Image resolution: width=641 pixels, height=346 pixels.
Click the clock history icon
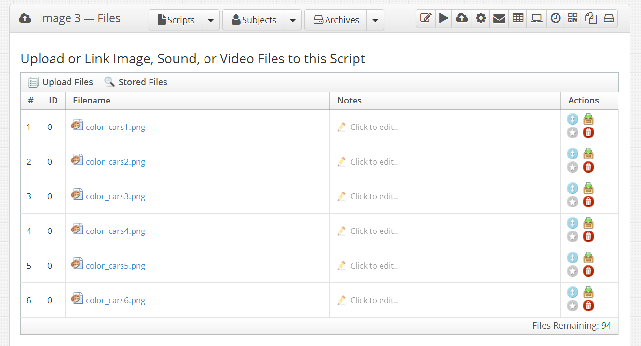[x=555, y=18]
